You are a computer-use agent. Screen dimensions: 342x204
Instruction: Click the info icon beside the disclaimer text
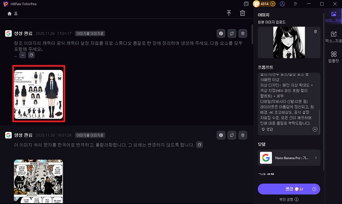tap(296, 199)
